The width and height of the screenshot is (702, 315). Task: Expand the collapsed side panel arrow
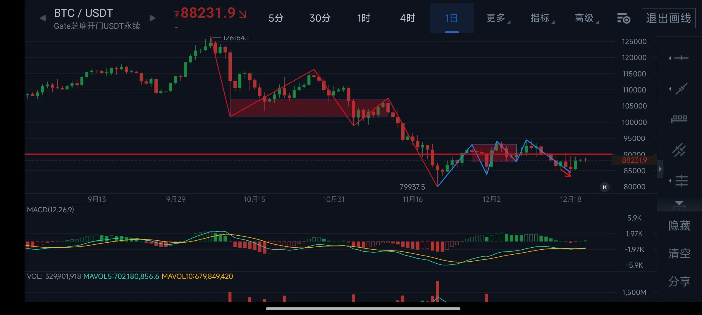(660, 169)
